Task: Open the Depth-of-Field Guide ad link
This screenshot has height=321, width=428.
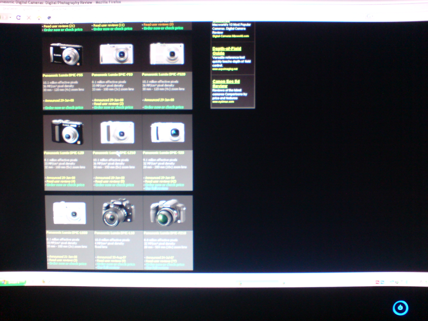Action: 227,51
